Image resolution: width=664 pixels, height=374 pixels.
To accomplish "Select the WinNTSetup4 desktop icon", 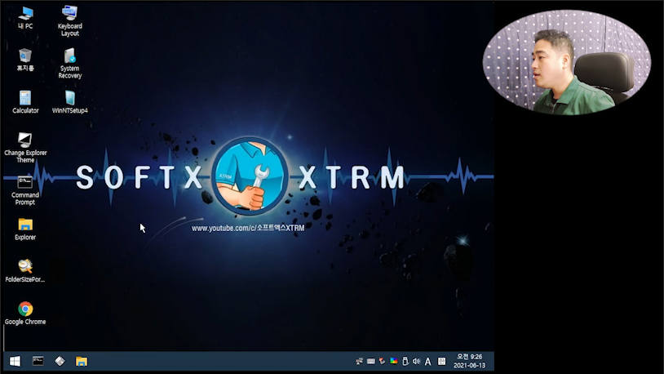I will [x=70, y=102].
